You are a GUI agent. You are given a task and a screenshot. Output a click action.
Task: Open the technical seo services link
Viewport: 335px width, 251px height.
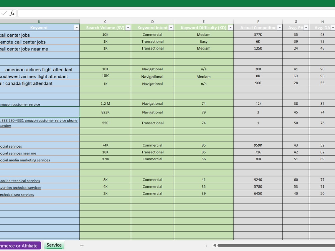point(17,194)
